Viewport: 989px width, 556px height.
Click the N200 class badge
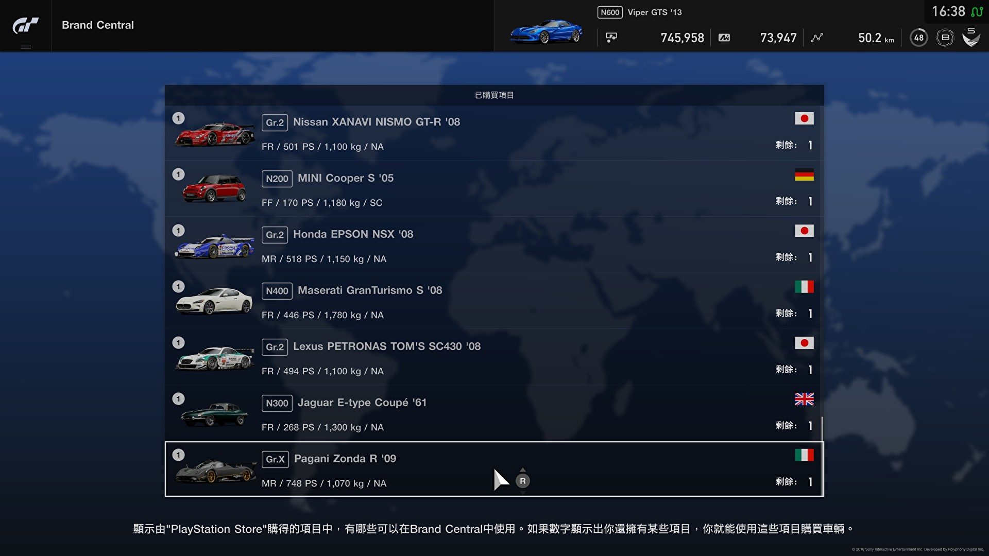point(277,179)
